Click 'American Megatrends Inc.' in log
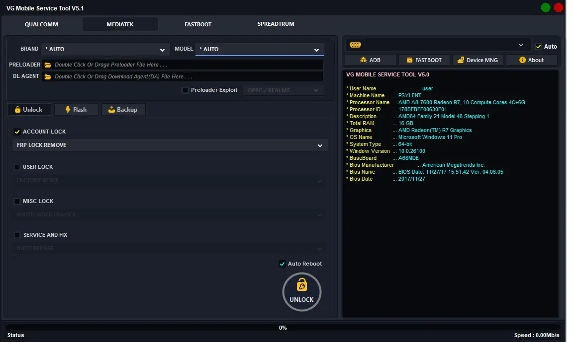 [454, 165]
